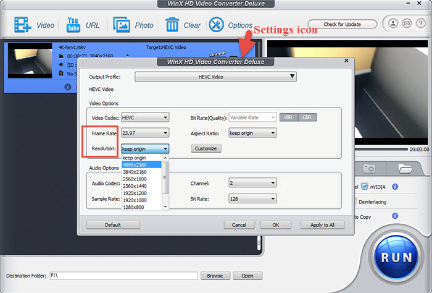The width and height of the screenshot is (432, 293).
Task: Click the Video add icon in toolbar
Action: (x=23, y=25)
